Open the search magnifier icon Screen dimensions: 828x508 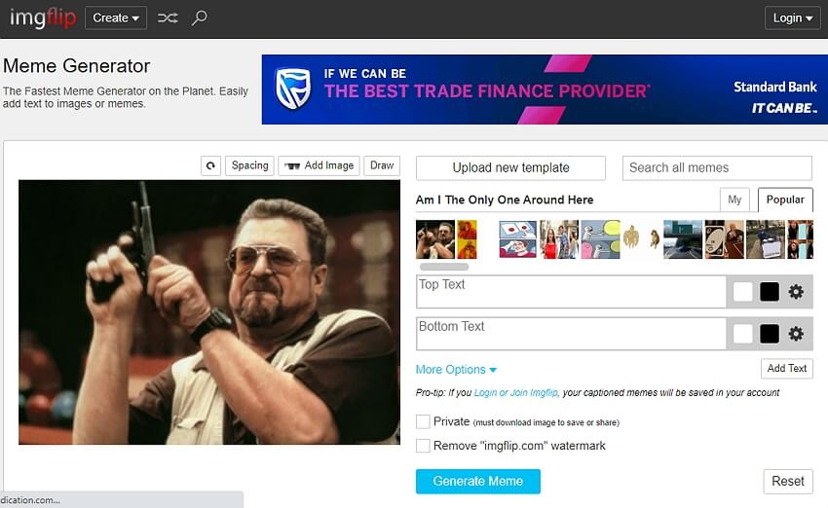click(200, 18)
